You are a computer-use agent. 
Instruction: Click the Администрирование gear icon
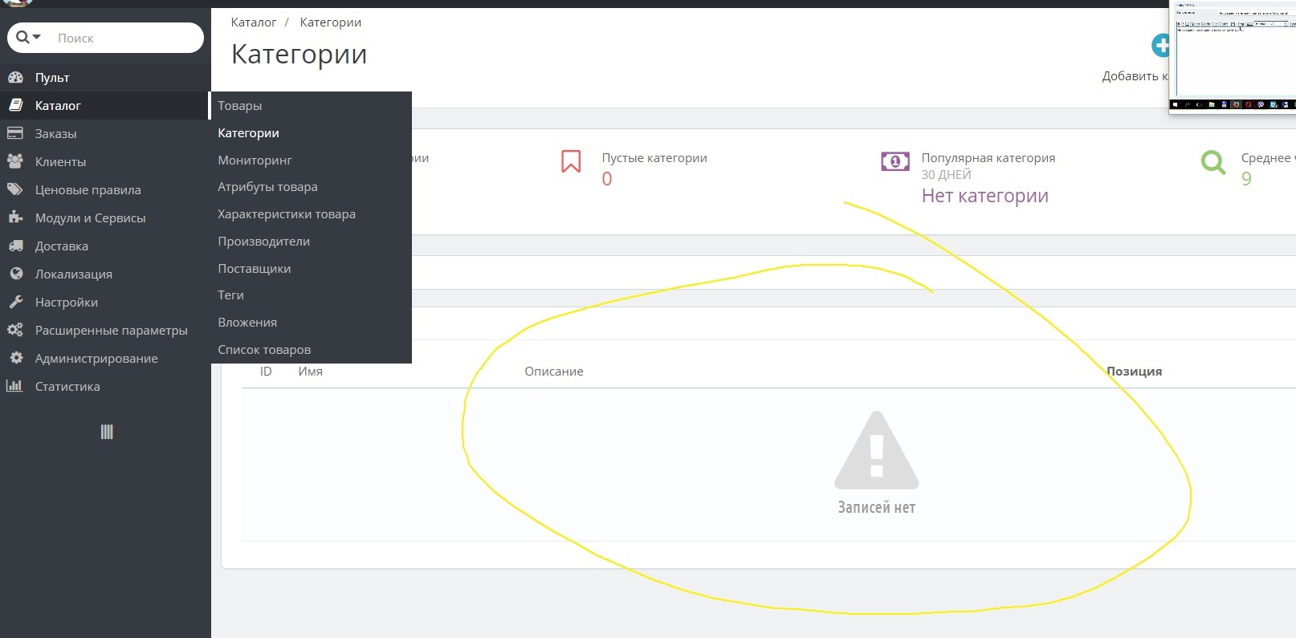[x=15, y=358]
